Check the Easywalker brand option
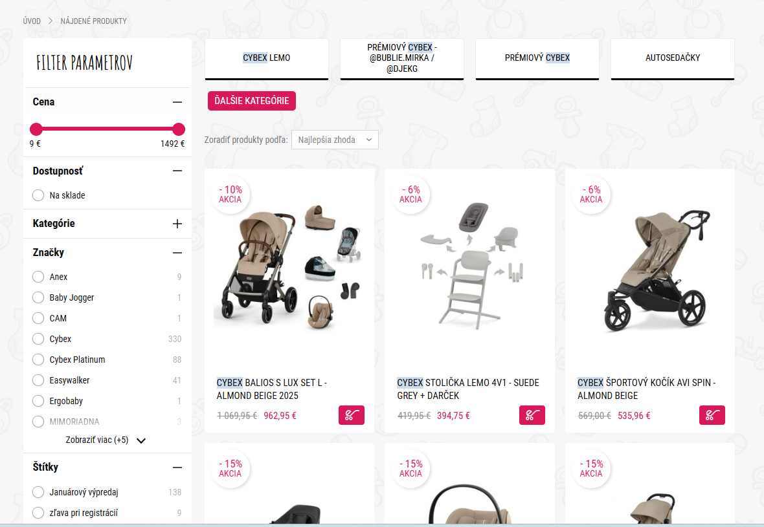 click(38, 380)
